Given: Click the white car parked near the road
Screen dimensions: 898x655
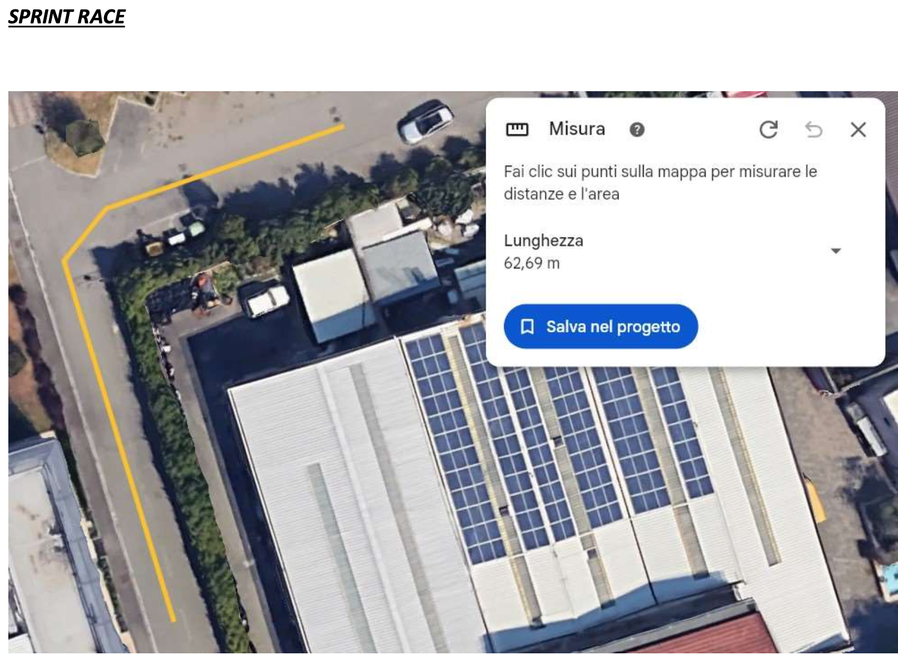Looking at the screenshot, I should pos(426,121).
